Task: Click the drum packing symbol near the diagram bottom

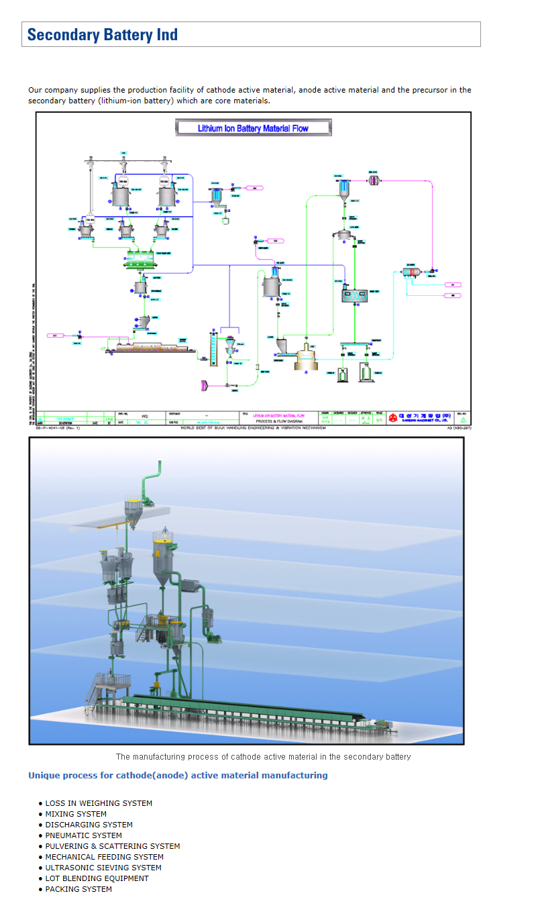Action: pyautogui.click(x=365, y=373)
